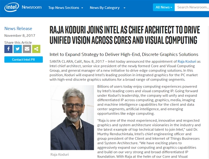Open the Raja Koduri portrait photo
This screenshot has width=209, height=159.
(72, 118)
